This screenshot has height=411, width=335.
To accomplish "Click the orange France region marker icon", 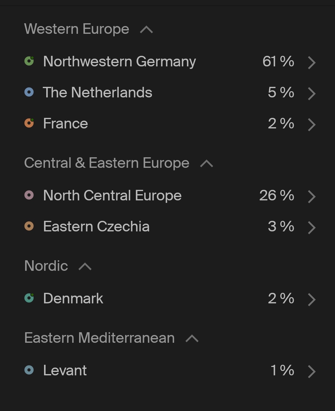I will tap(29, 123).
